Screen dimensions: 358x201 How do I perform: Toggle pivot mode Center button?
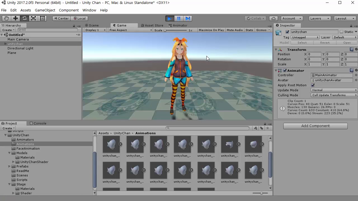tap(61, 18)
